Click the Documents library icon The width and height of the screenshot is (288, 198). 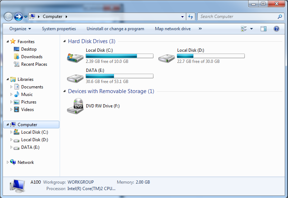point(17,87)
